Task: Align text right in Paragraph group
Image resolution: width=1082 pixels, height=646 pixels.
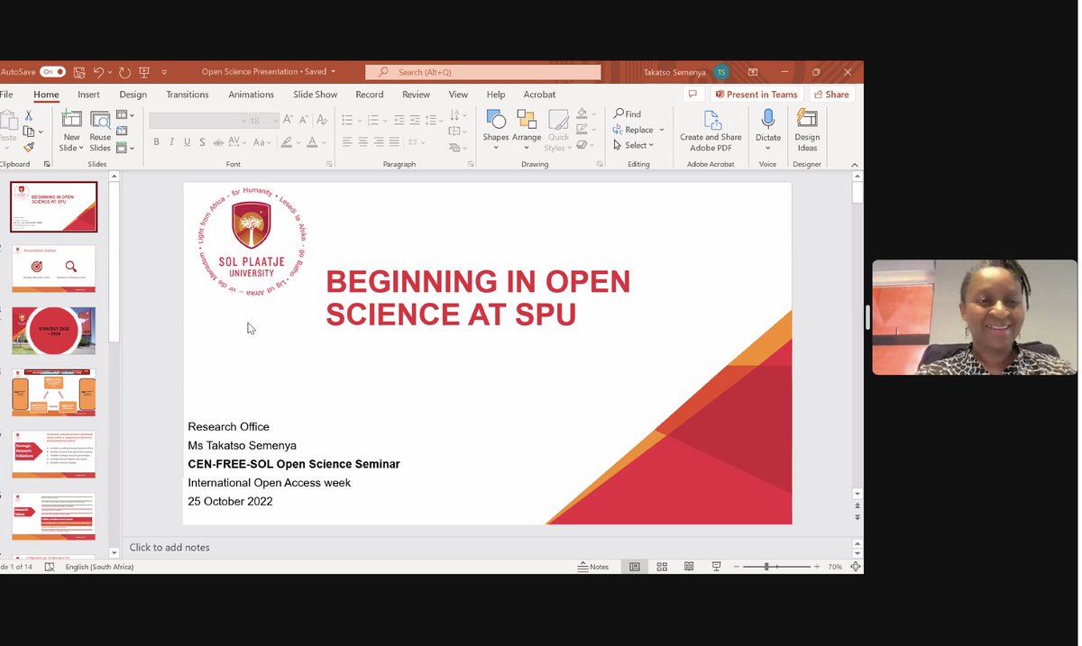Action: pos(379,142)
